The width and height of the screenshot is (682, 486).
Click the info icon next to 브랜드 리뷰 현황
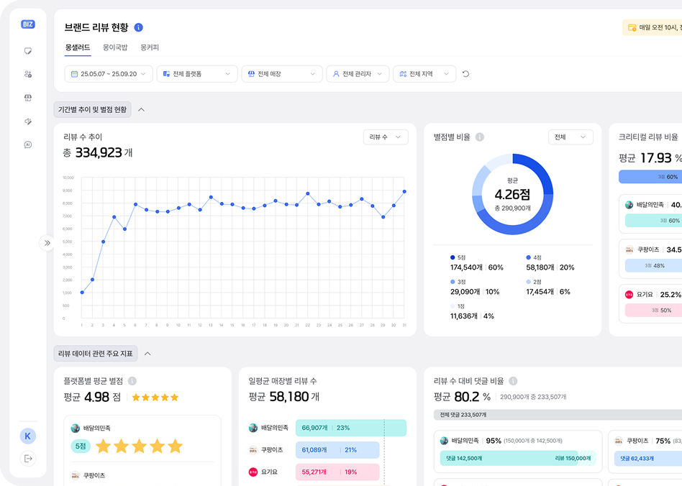(138, 27)
